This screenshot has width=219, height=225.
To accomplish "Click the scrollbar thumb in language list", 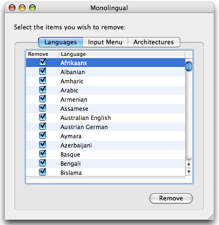I will (x=189, y=66).
